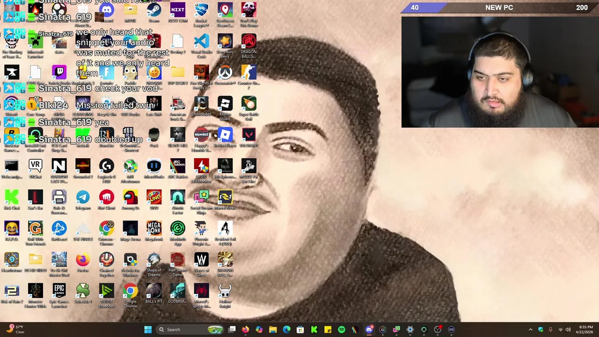Open Google Chrome desktop shortcut
Viewport: 599px width, 337px height.
tap(130, 296)
